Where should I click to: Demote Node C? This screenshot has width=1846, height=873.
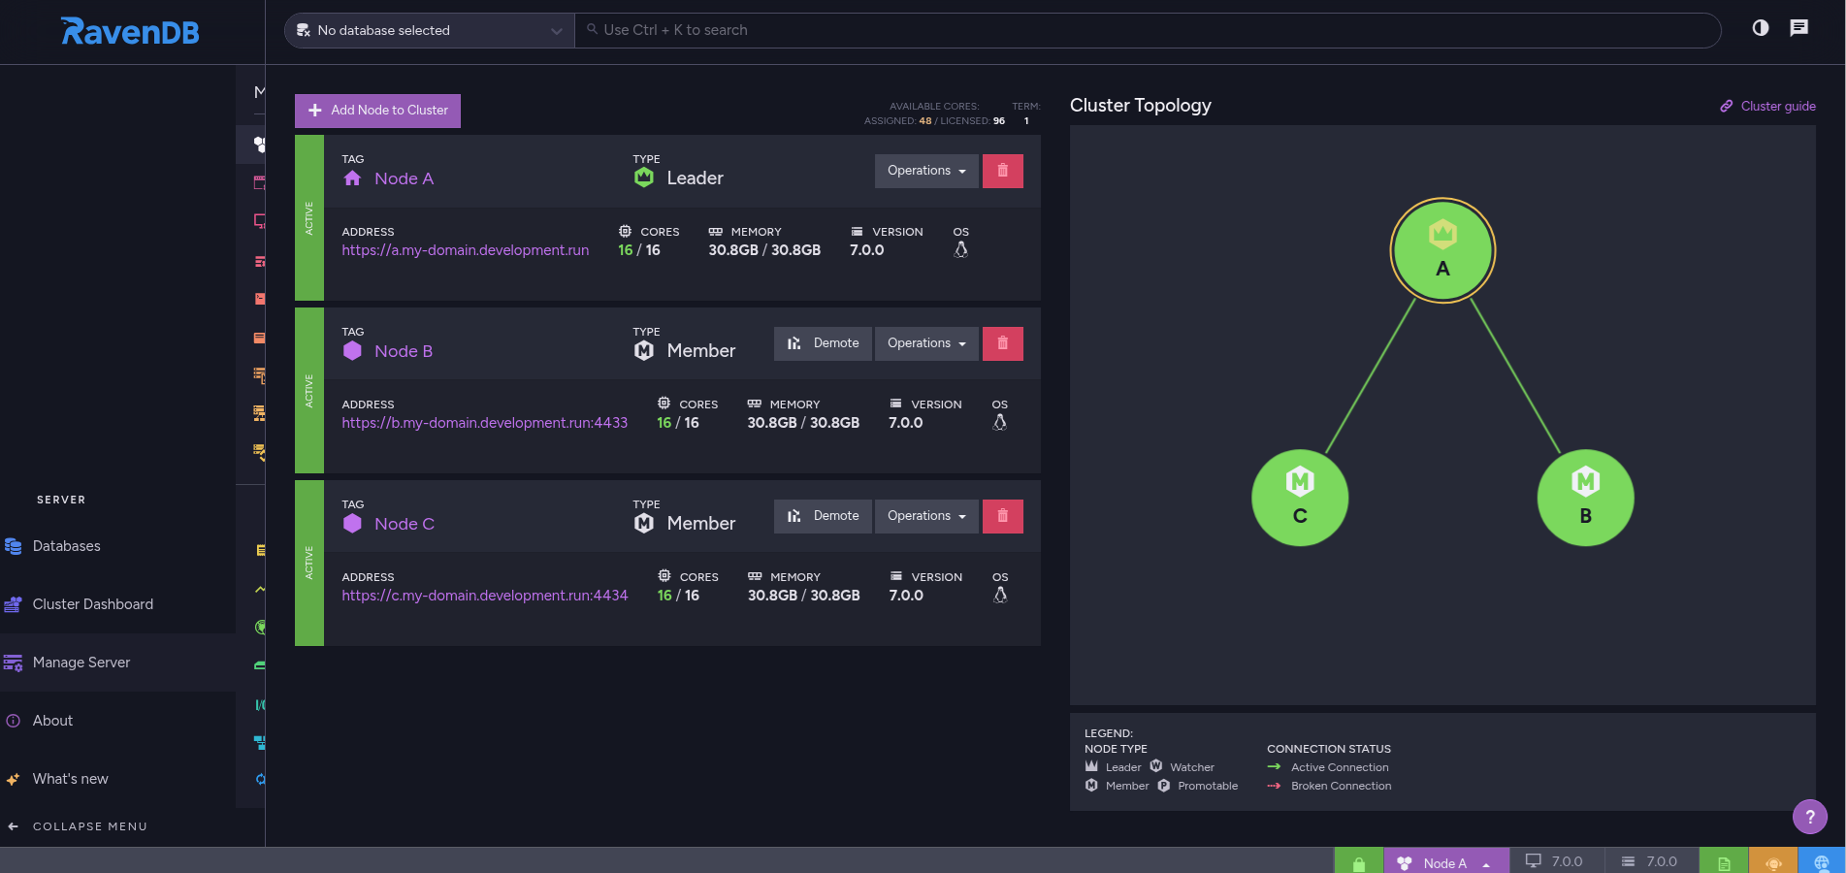tap(823, 516)
